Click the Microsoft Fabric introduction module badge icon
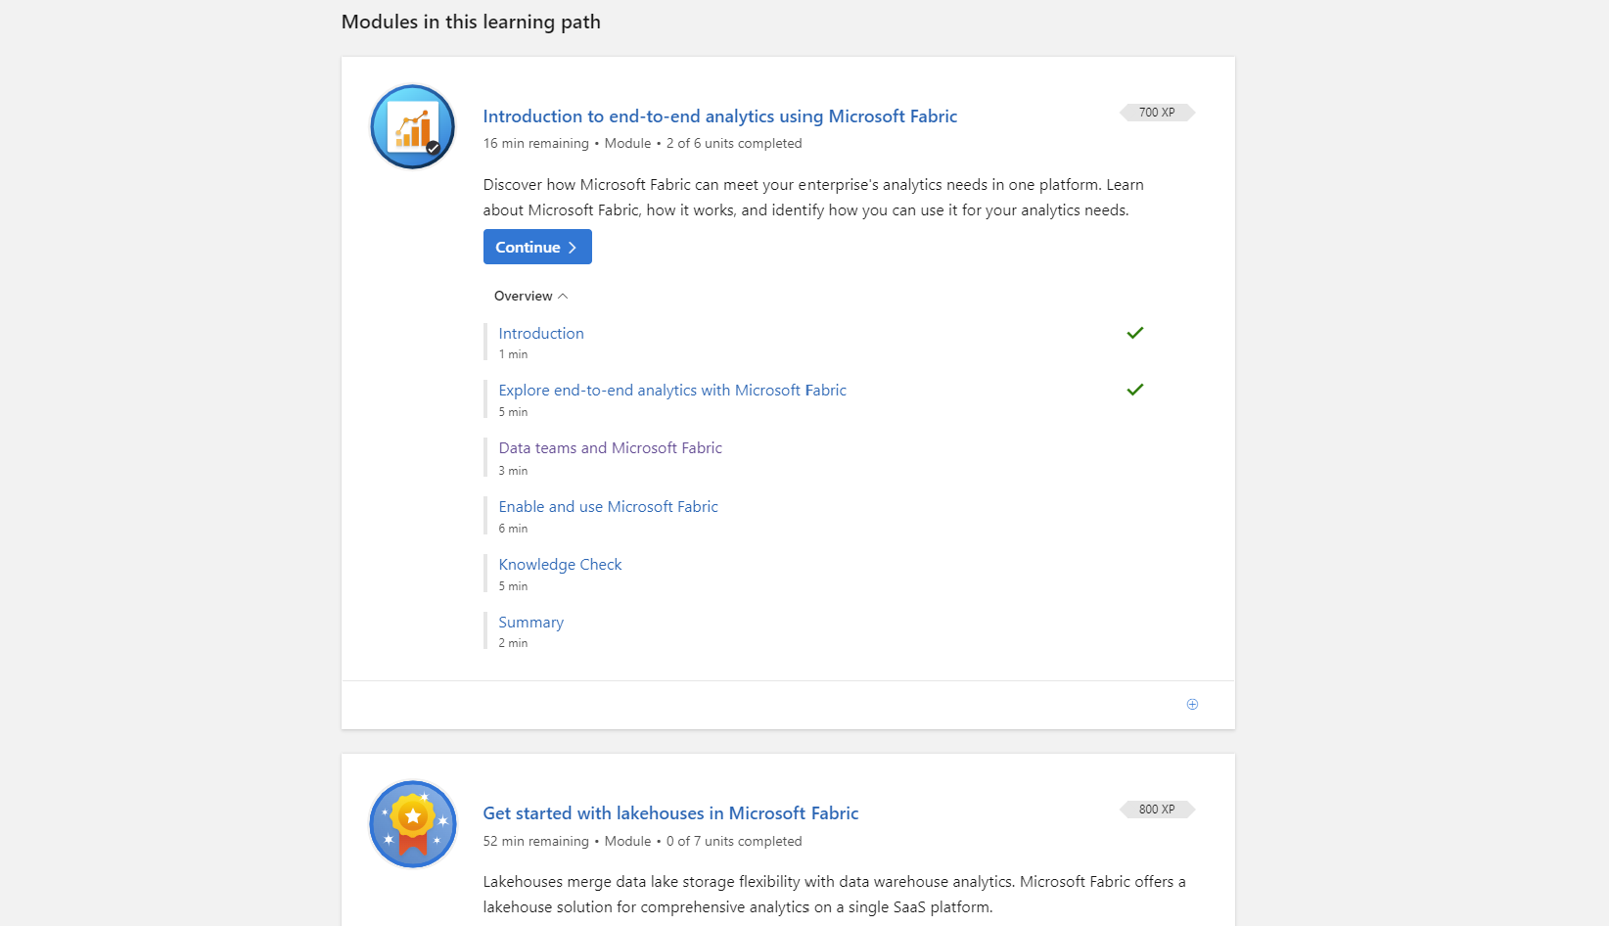The width and height of the screenshot is (1609, 926). [412, 127]
